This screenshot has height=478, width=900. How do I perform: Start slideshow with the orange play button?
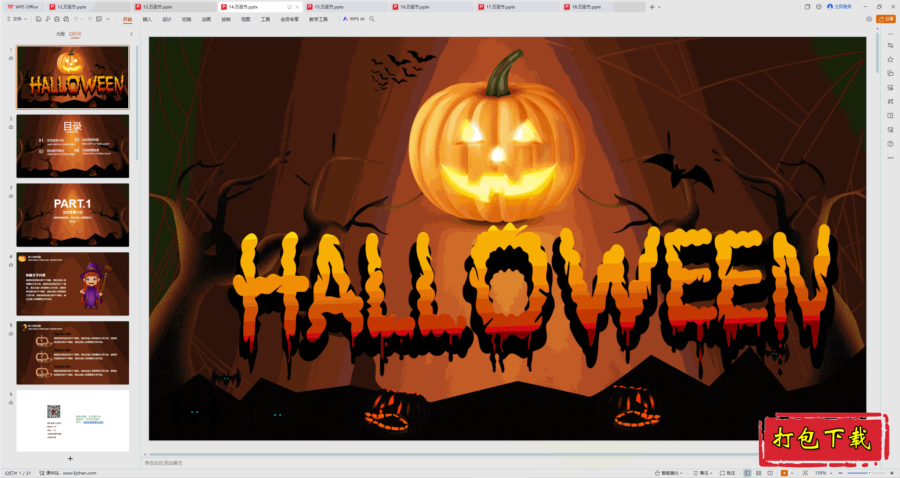(784, 473)
